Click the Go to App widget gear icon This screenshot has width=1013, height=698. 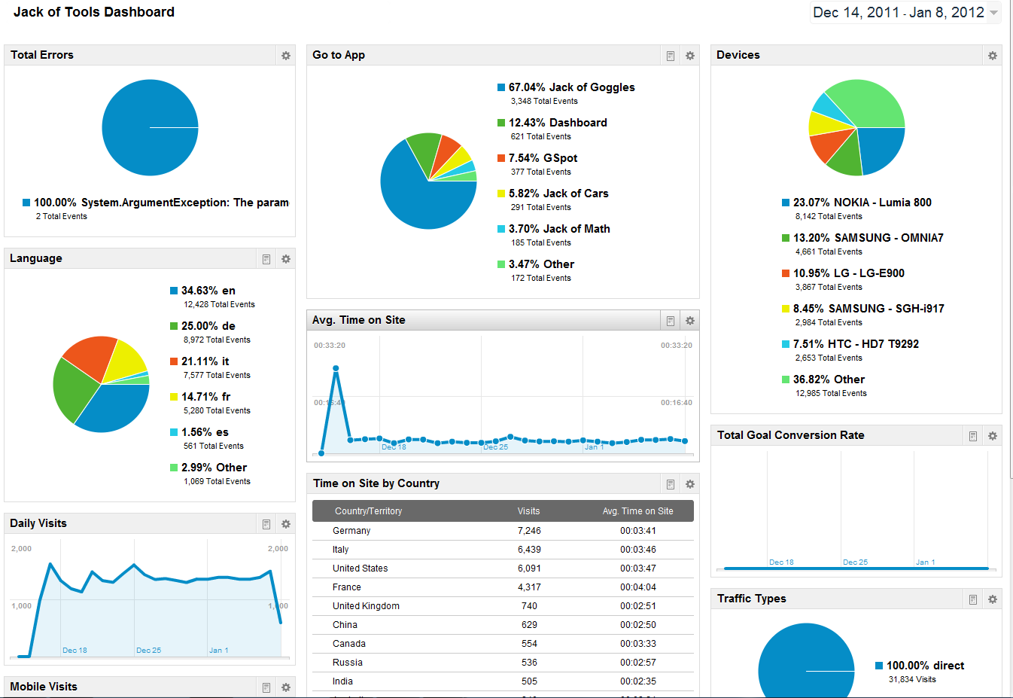[x=690, y=56]
